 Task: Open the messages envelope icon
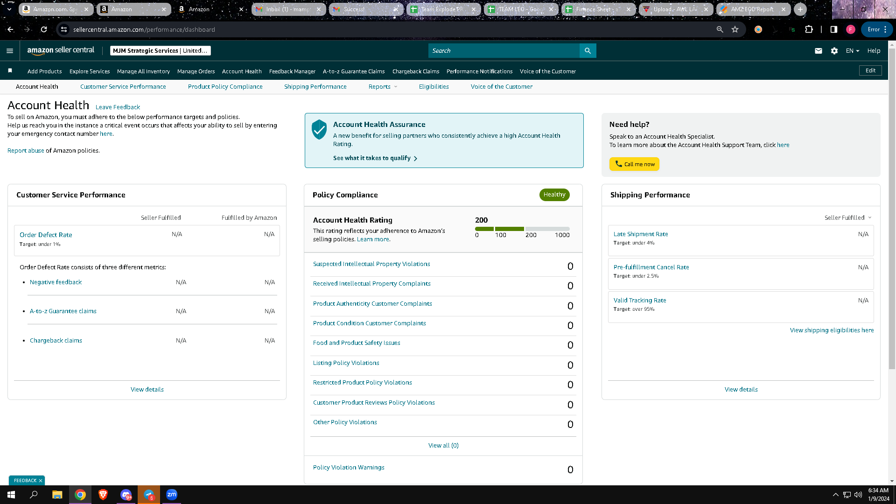[x=819, y=51]
